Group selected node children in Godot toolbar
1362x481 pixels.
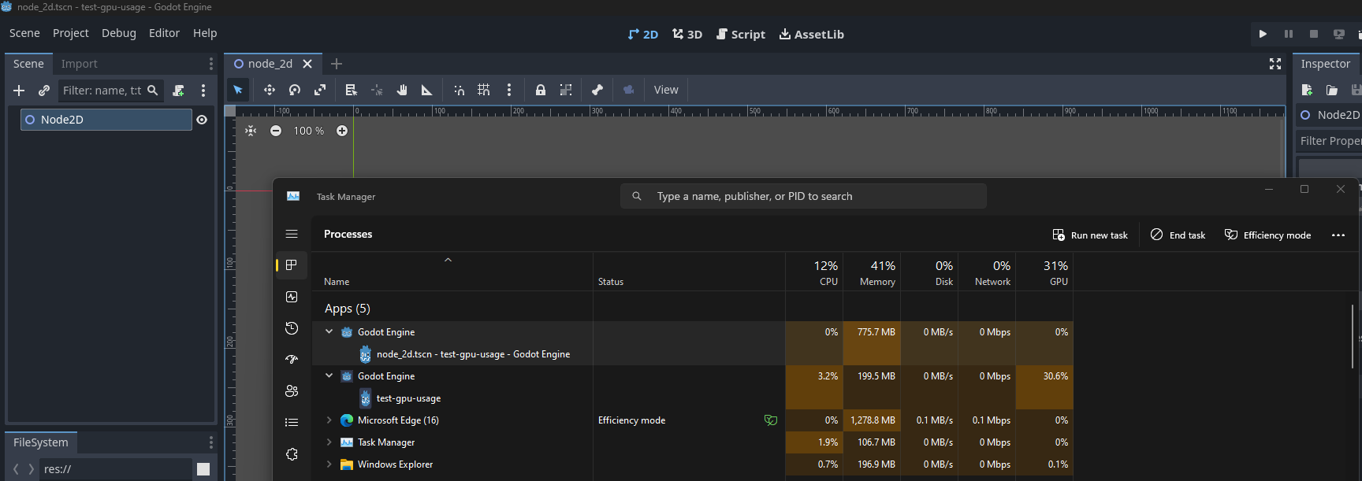pyautogui.click(x=566, y=90)
